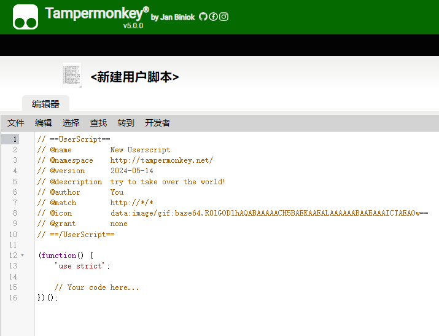
Task: Click 'try to take over the world!' description
Action: (168, 182)
